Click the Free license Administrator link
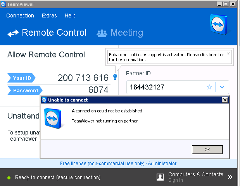240x186 pixels. [118, 164]
